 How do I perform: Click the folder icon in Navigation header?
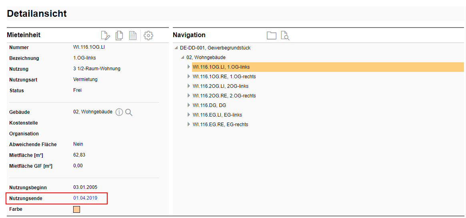point(272,36)
